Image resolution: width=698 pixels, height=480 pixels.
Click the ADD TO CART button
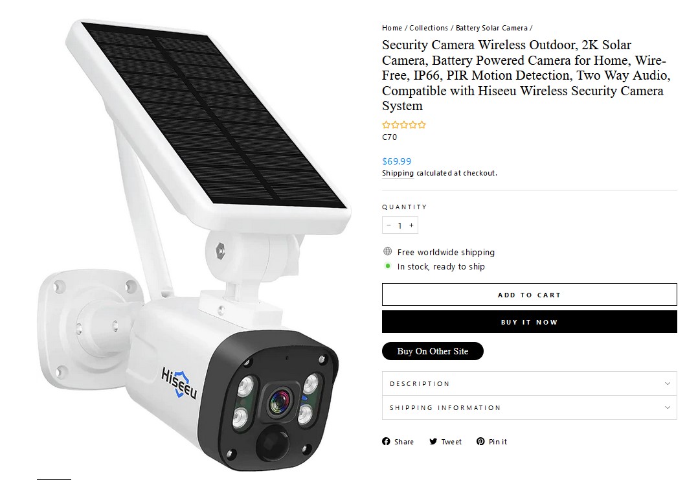pos(529,294)
